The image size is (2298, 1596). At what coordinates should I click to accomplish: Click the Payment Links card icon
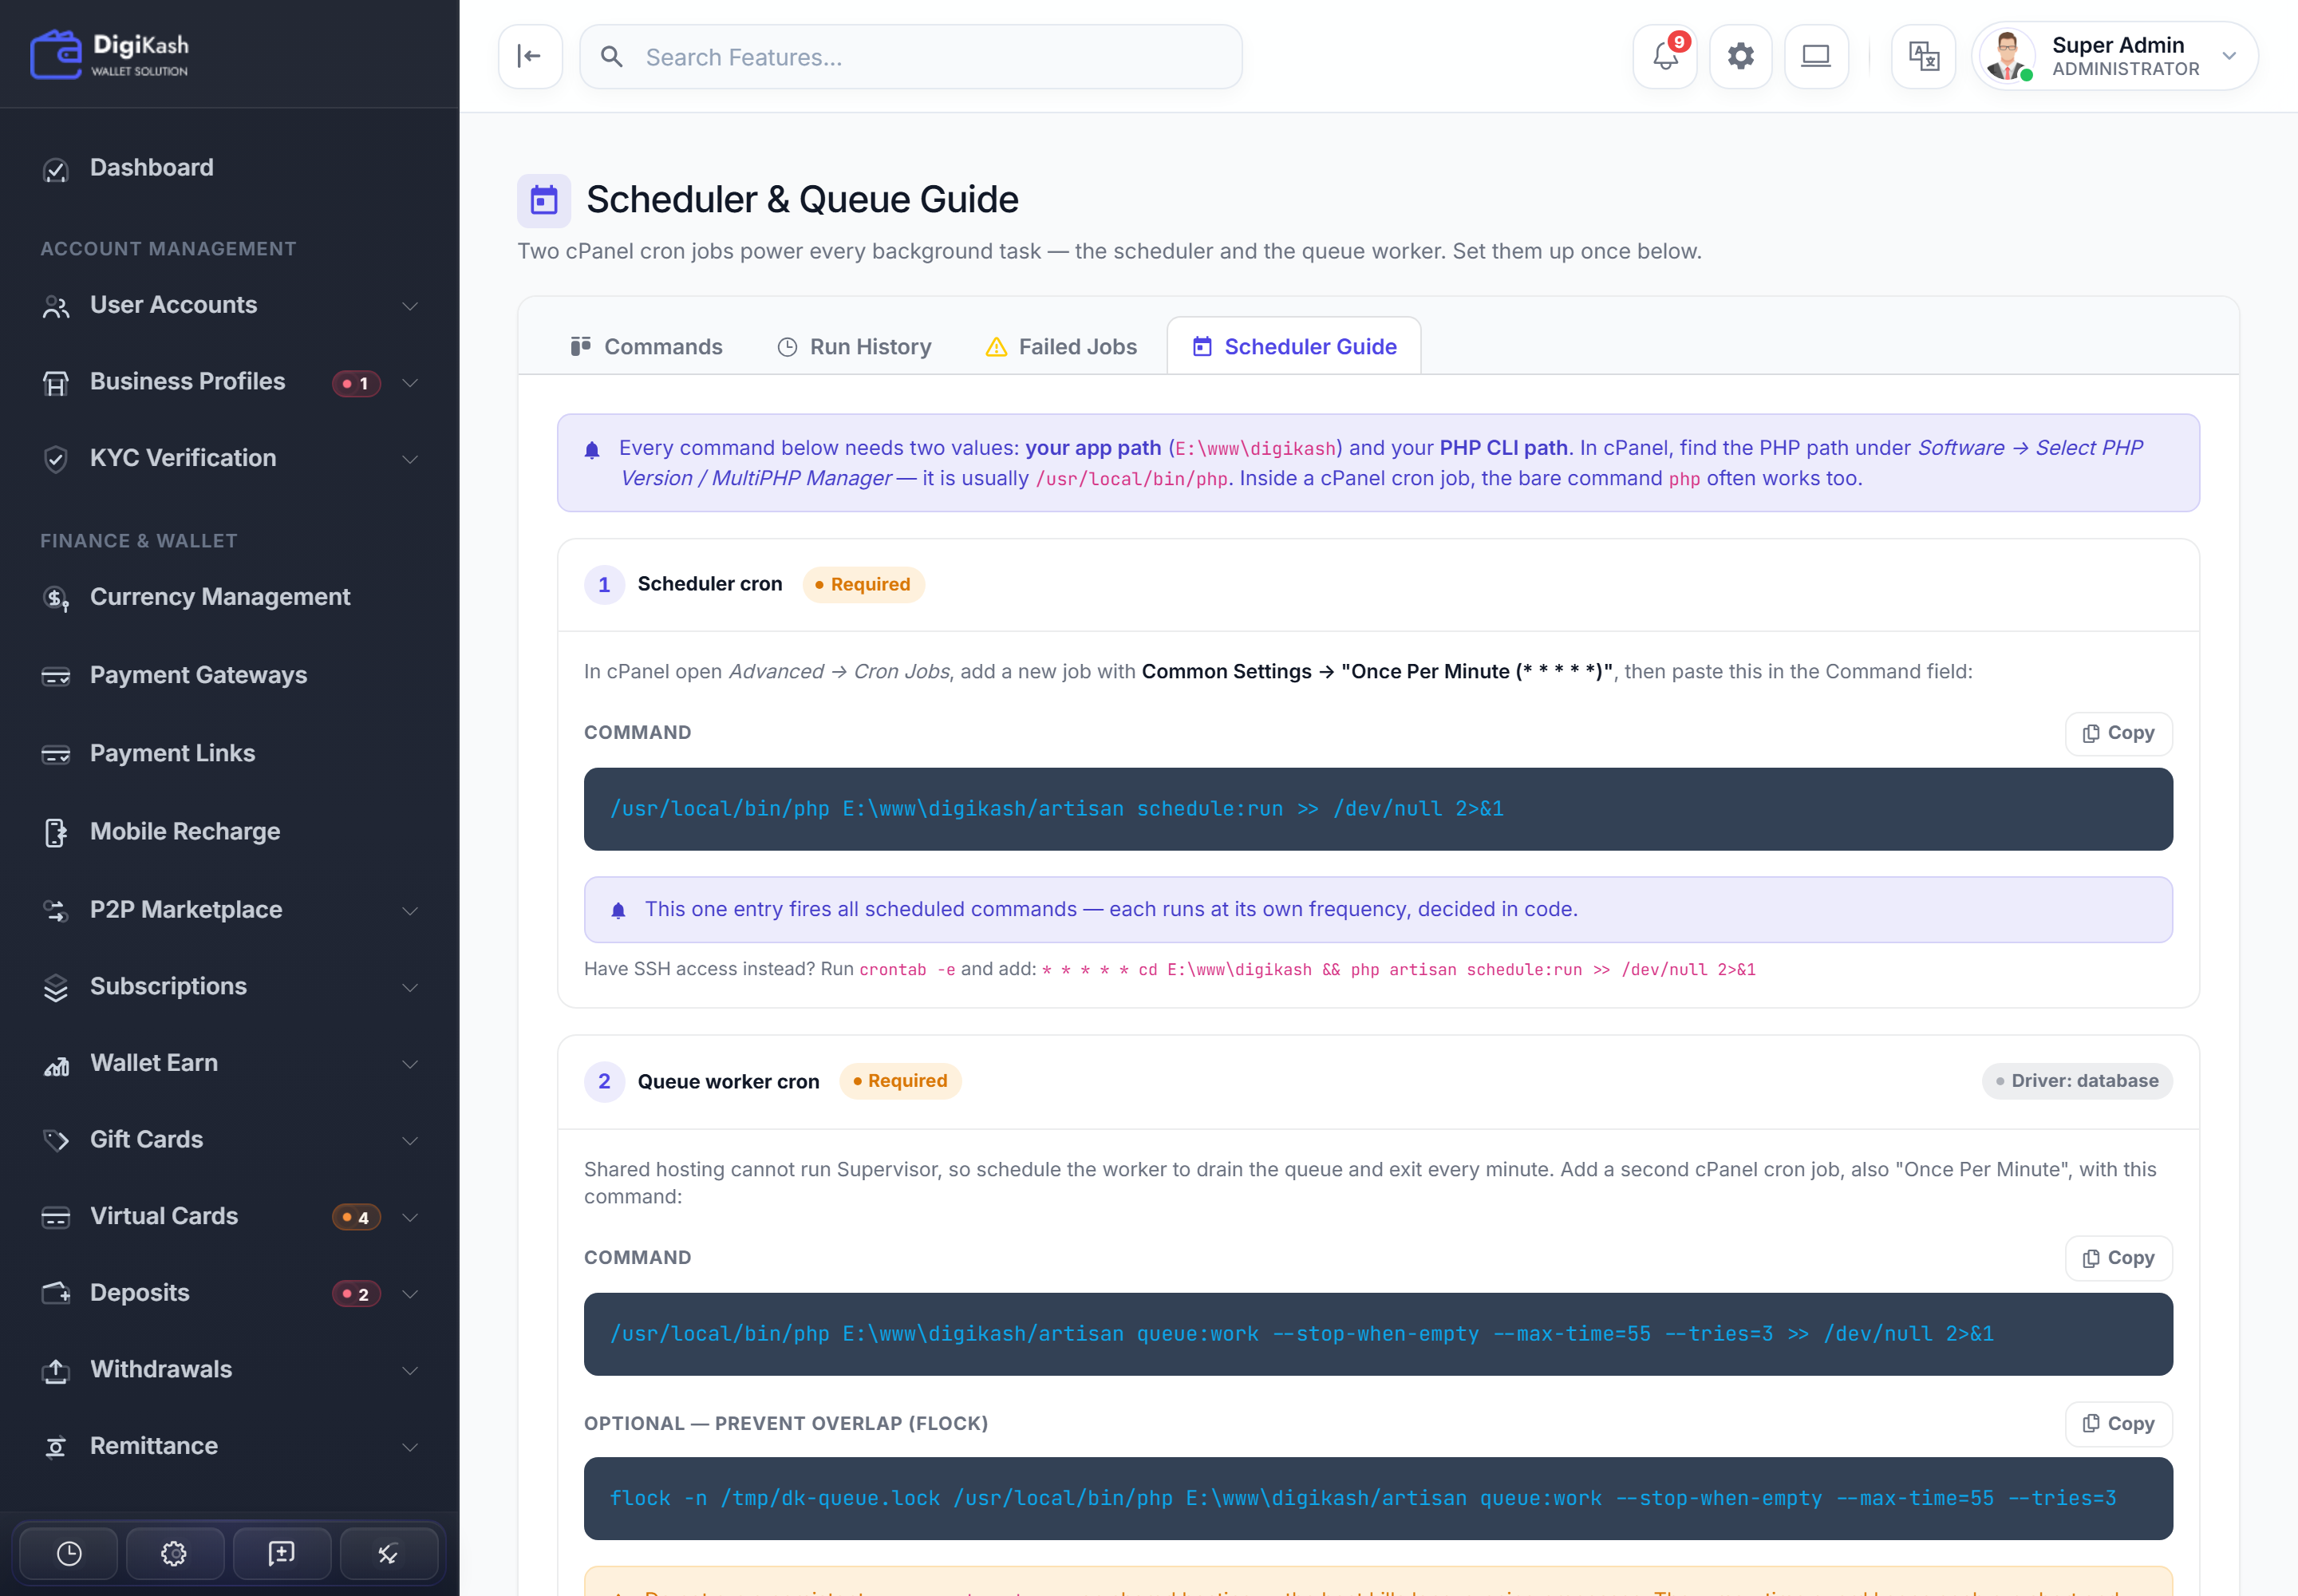pyautogui.click(x=56, y=754)
